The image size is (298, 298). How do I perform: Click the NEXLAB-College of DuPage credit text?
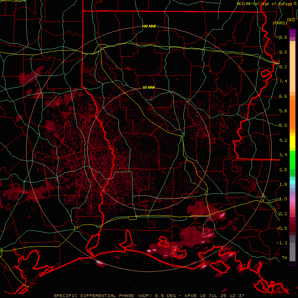coord(265,4)
